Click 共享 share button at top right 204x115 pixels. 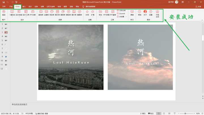[x=198, y=7]
